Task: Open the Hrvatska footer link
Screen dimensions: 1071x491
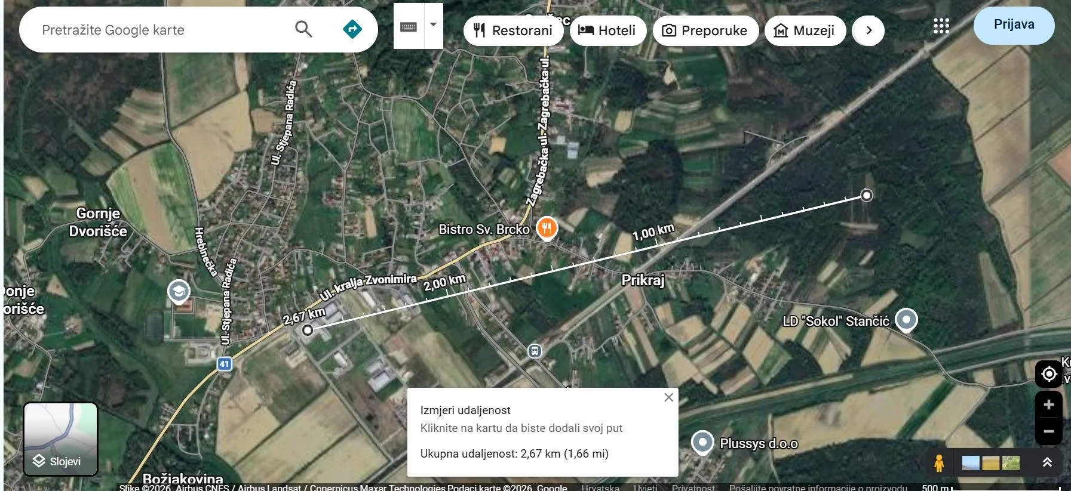Action: tap(600, 487)
